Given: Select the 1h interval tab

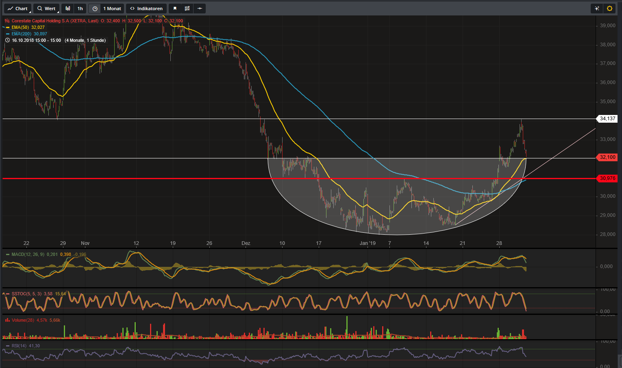Looking at the screenshot, I should pos(80,8).
